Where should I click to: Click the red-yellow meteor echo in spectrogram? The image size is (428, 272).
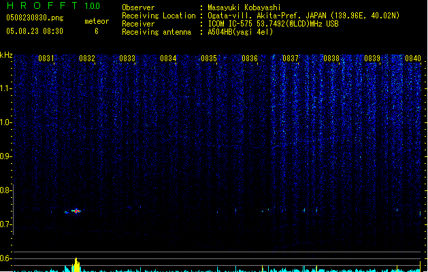click(x=76, y=211)
